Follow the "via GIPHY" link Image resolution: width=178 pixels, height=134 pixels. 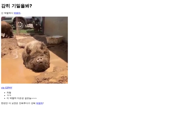(7, 88)
